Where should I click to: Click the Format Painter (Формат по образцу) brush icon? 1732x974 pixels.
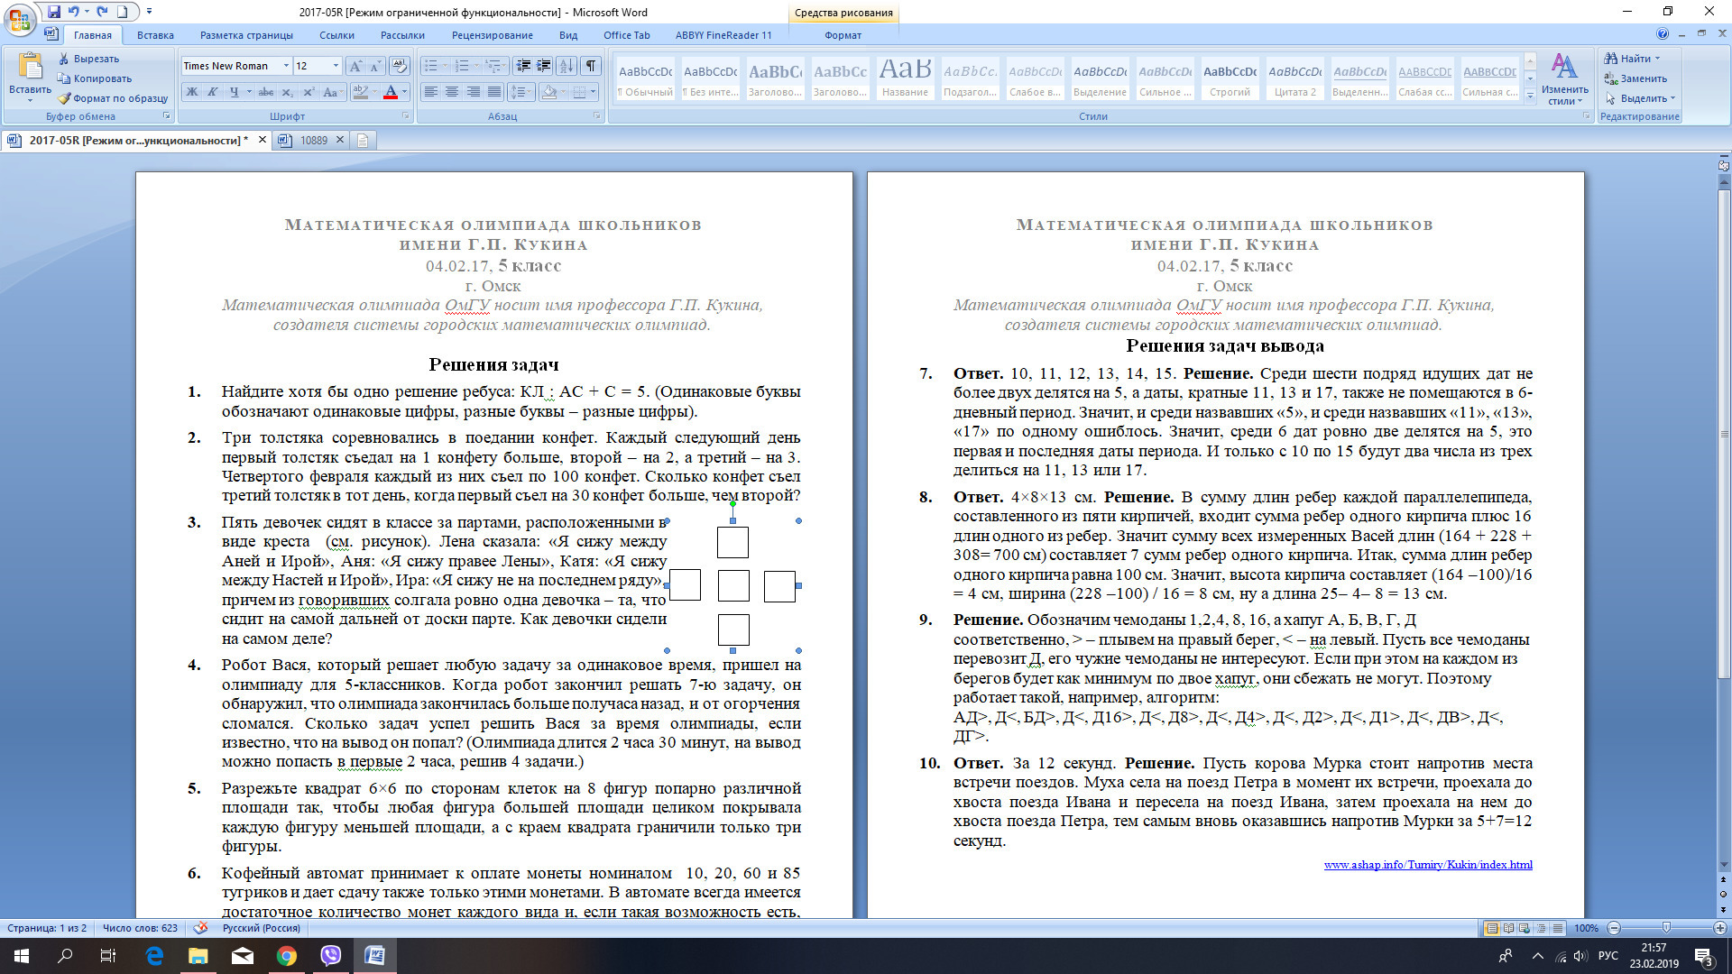[64, 98]
